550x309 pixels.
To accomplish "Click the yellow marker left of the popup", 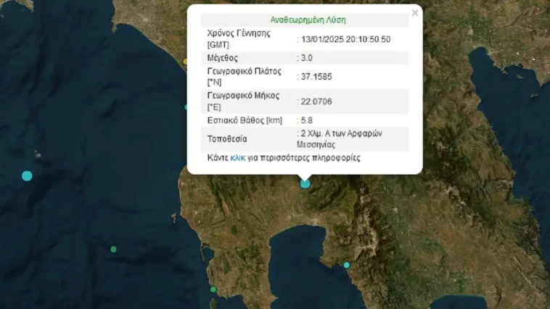I will click(186, 62).
